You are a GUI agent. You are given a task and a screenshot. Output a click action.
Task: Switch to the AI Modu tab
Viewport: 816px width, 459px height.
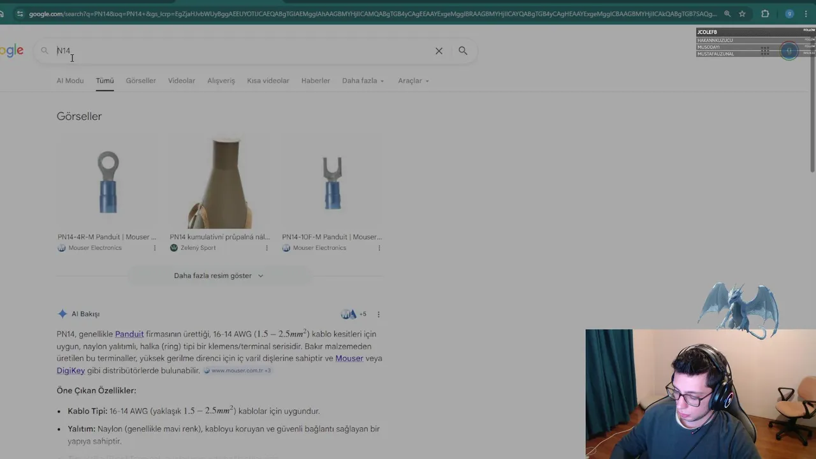(70, 81)
